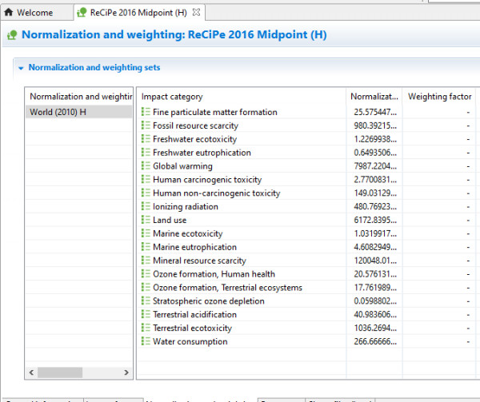Click normalization value 1036.2694...

pos(375,328)
